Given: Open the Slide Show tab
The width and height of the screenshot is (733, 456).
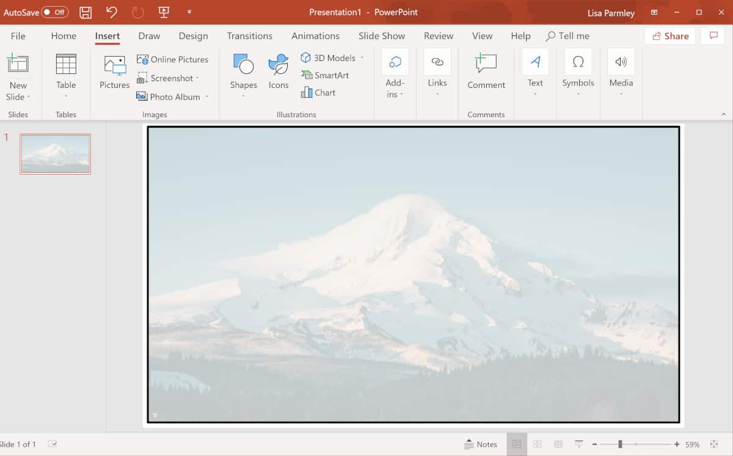Looking at the screenshot, I should [x=382, y=36].
